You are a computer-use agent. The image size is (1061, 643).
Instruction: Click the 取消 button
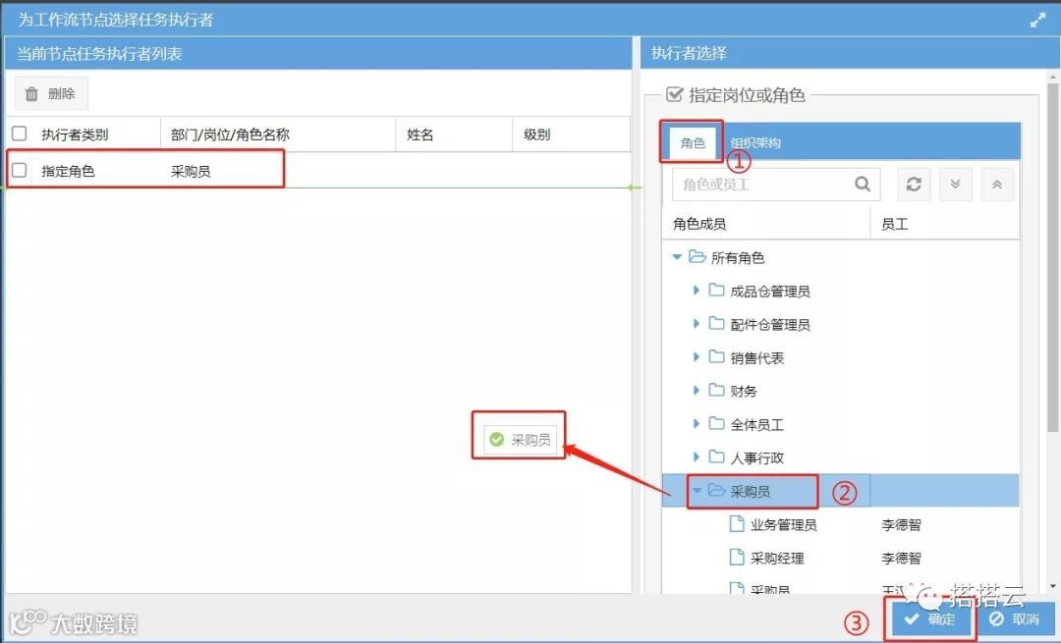(1015, 618)
